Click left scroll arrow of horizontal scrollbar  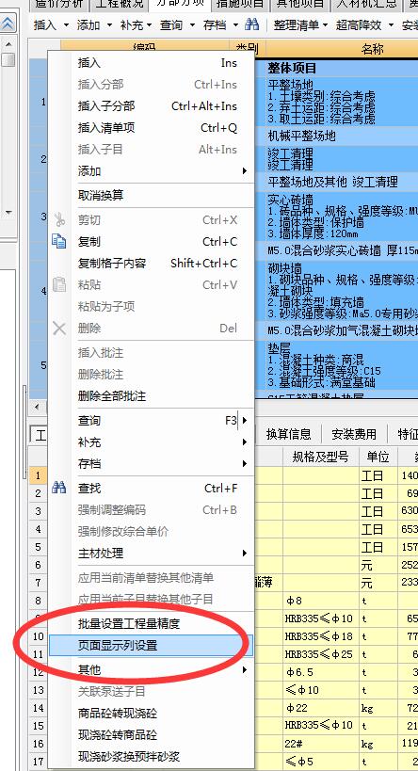click(37, 407)
